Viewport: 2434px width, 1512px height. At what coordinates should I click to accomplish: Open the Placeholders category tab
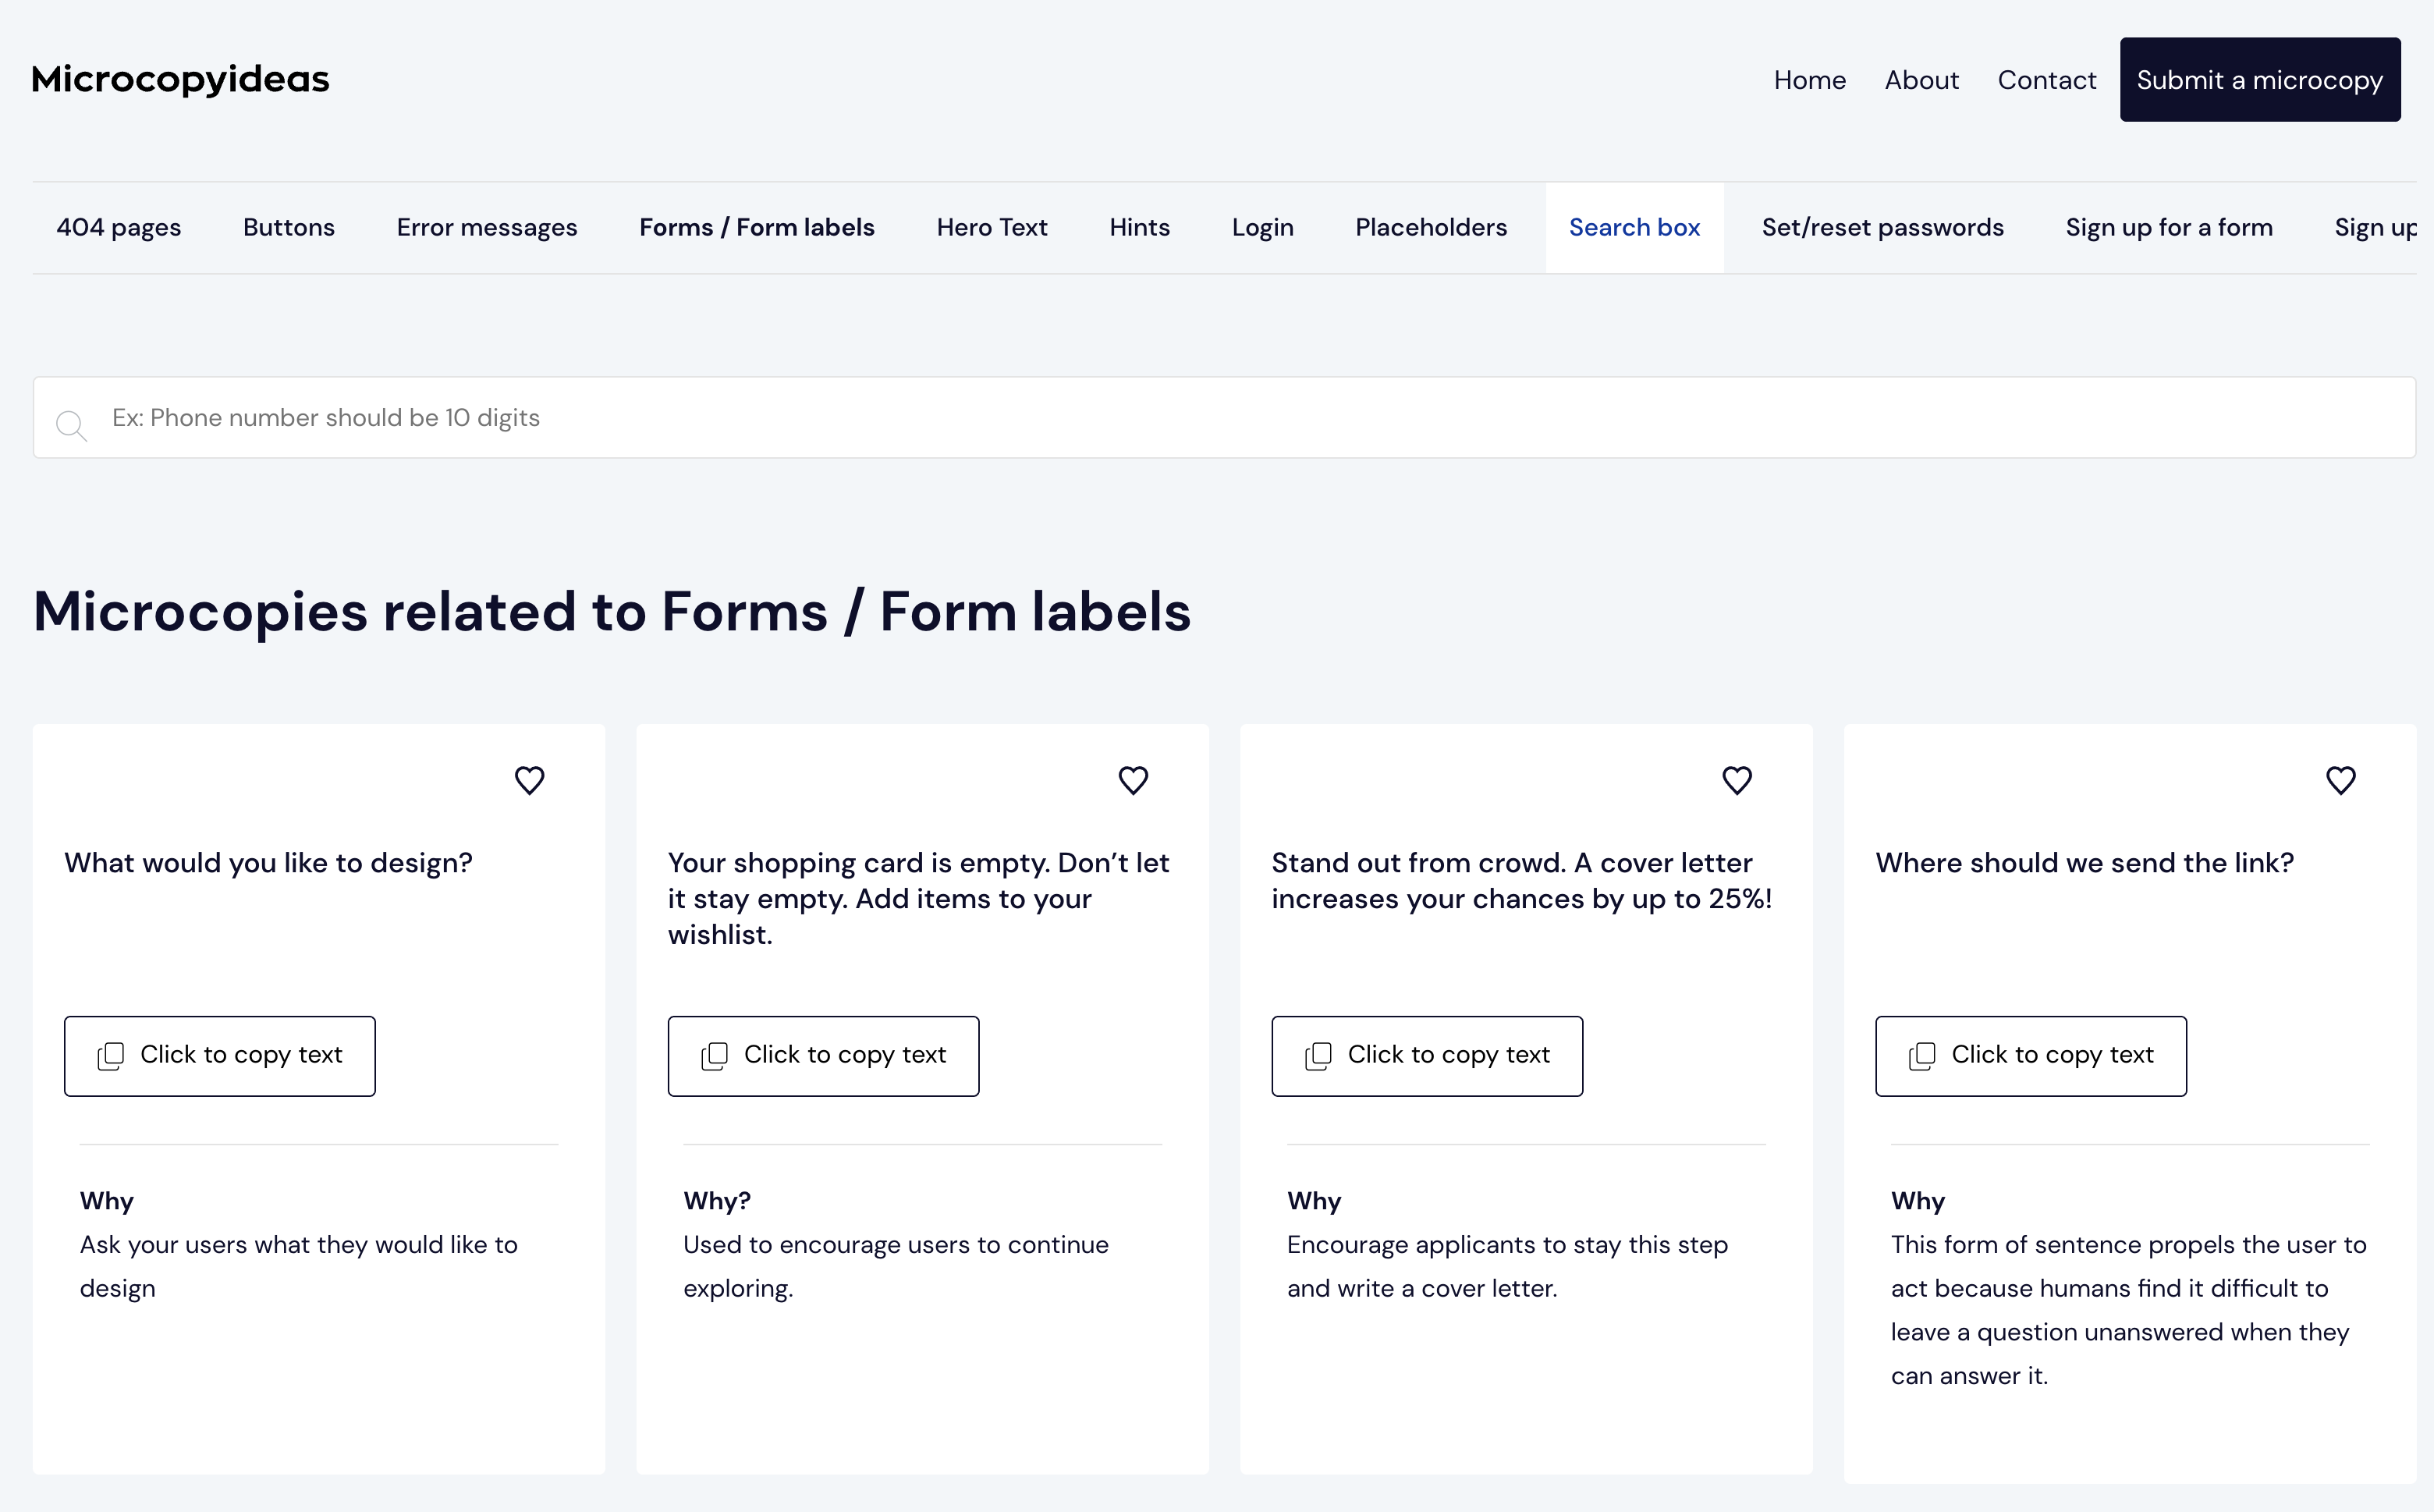coord(1431,227)
